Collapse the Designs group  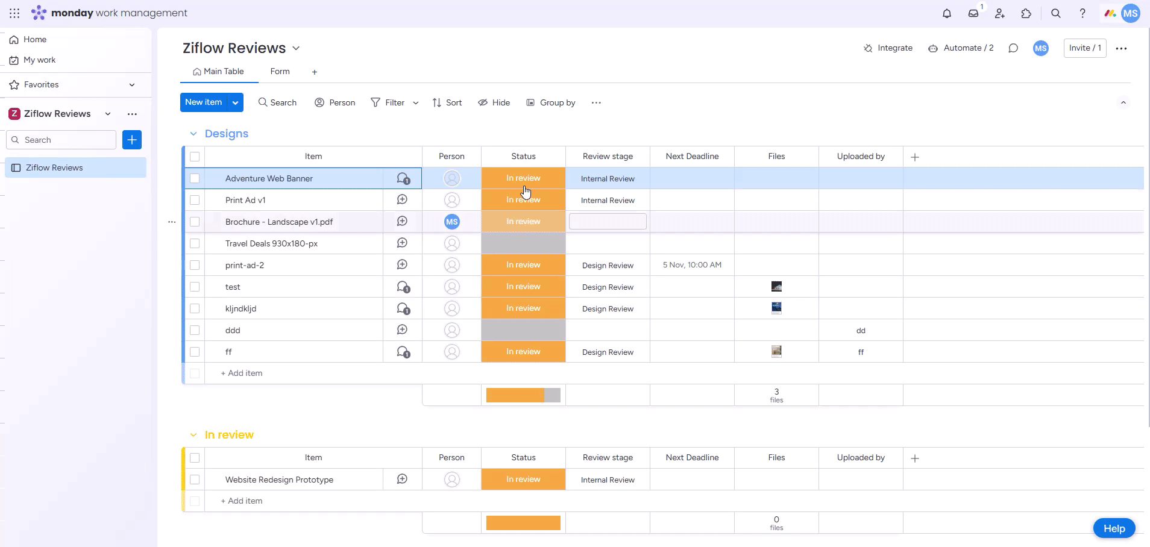[x=193, y=134]
